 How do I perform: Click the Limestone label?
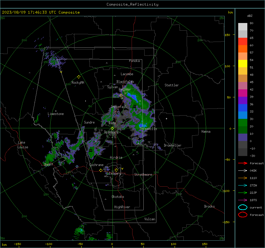click(56, 114)
